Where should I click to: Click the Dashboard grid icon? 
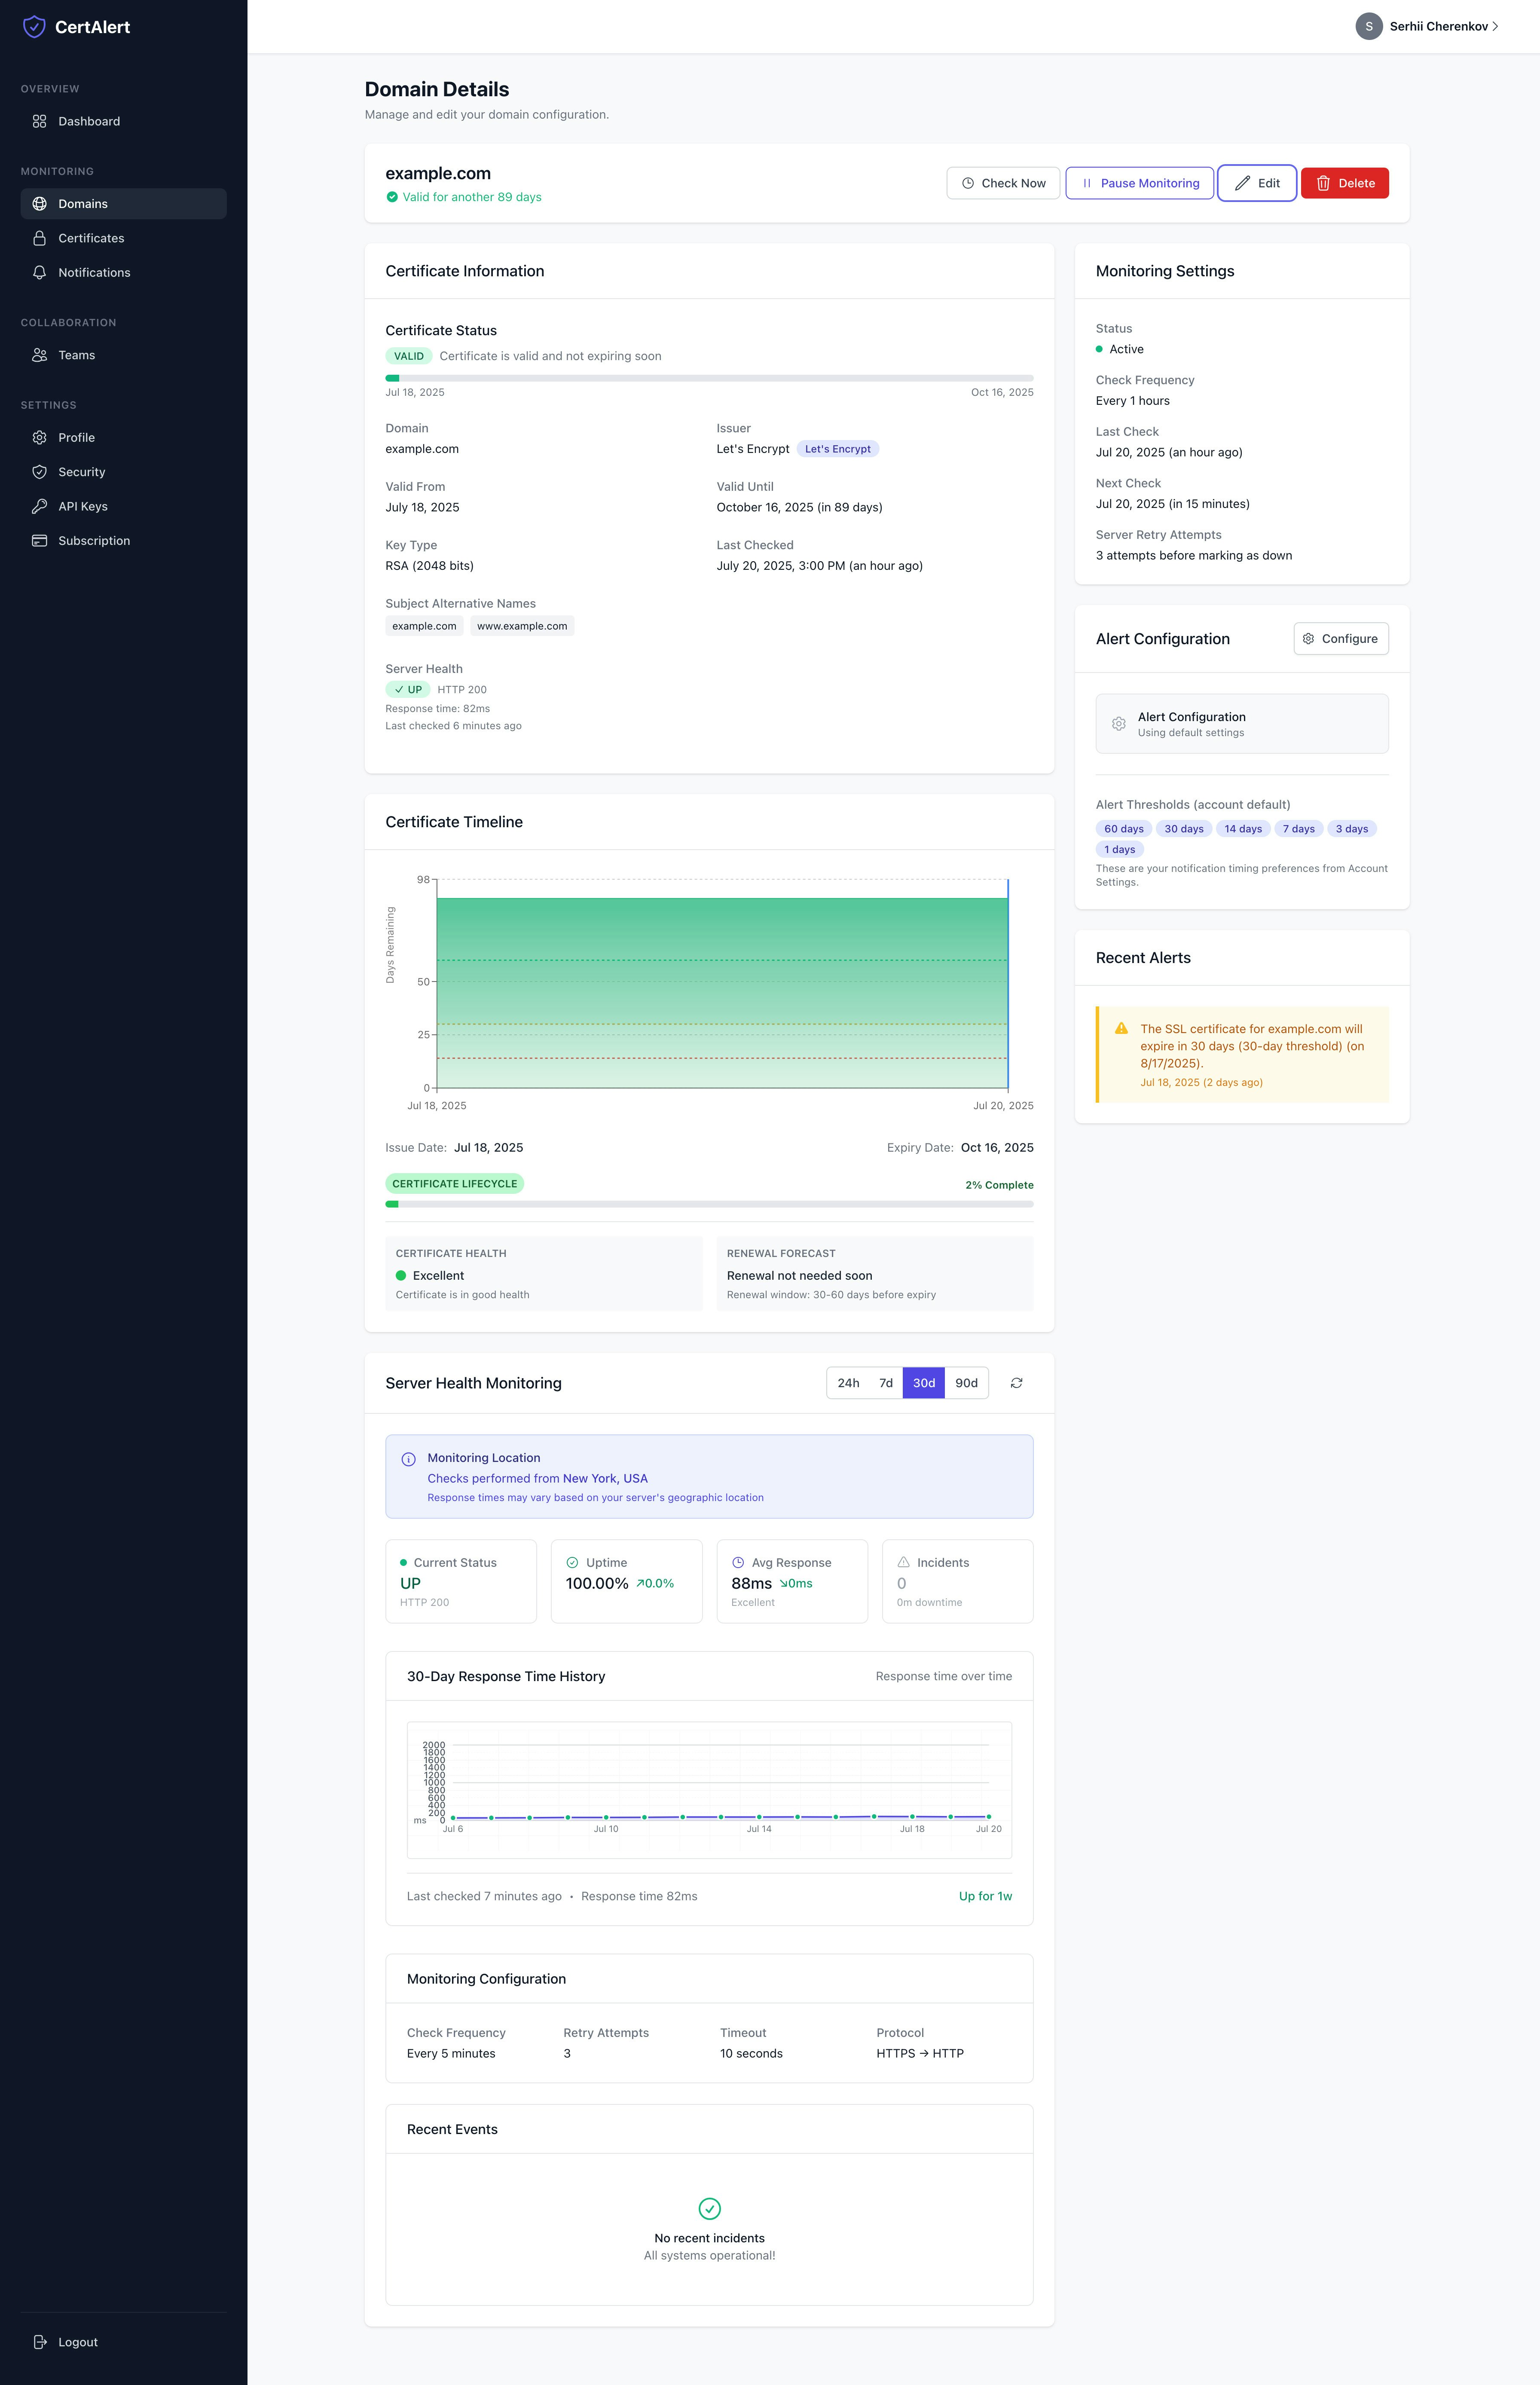tap(40, 121)
